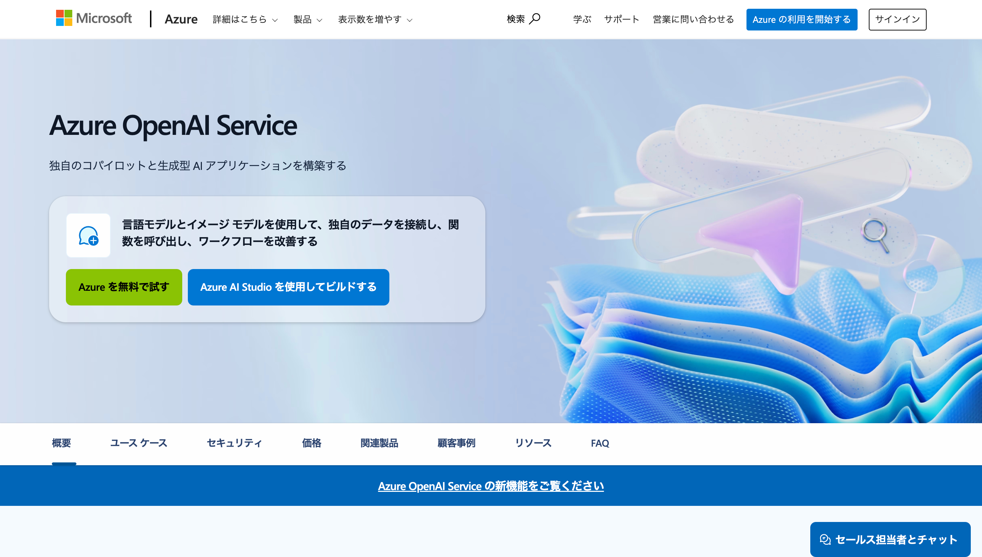
Task: Open セールス担当者とチャット chat button
Action: [x=890, y=539]
